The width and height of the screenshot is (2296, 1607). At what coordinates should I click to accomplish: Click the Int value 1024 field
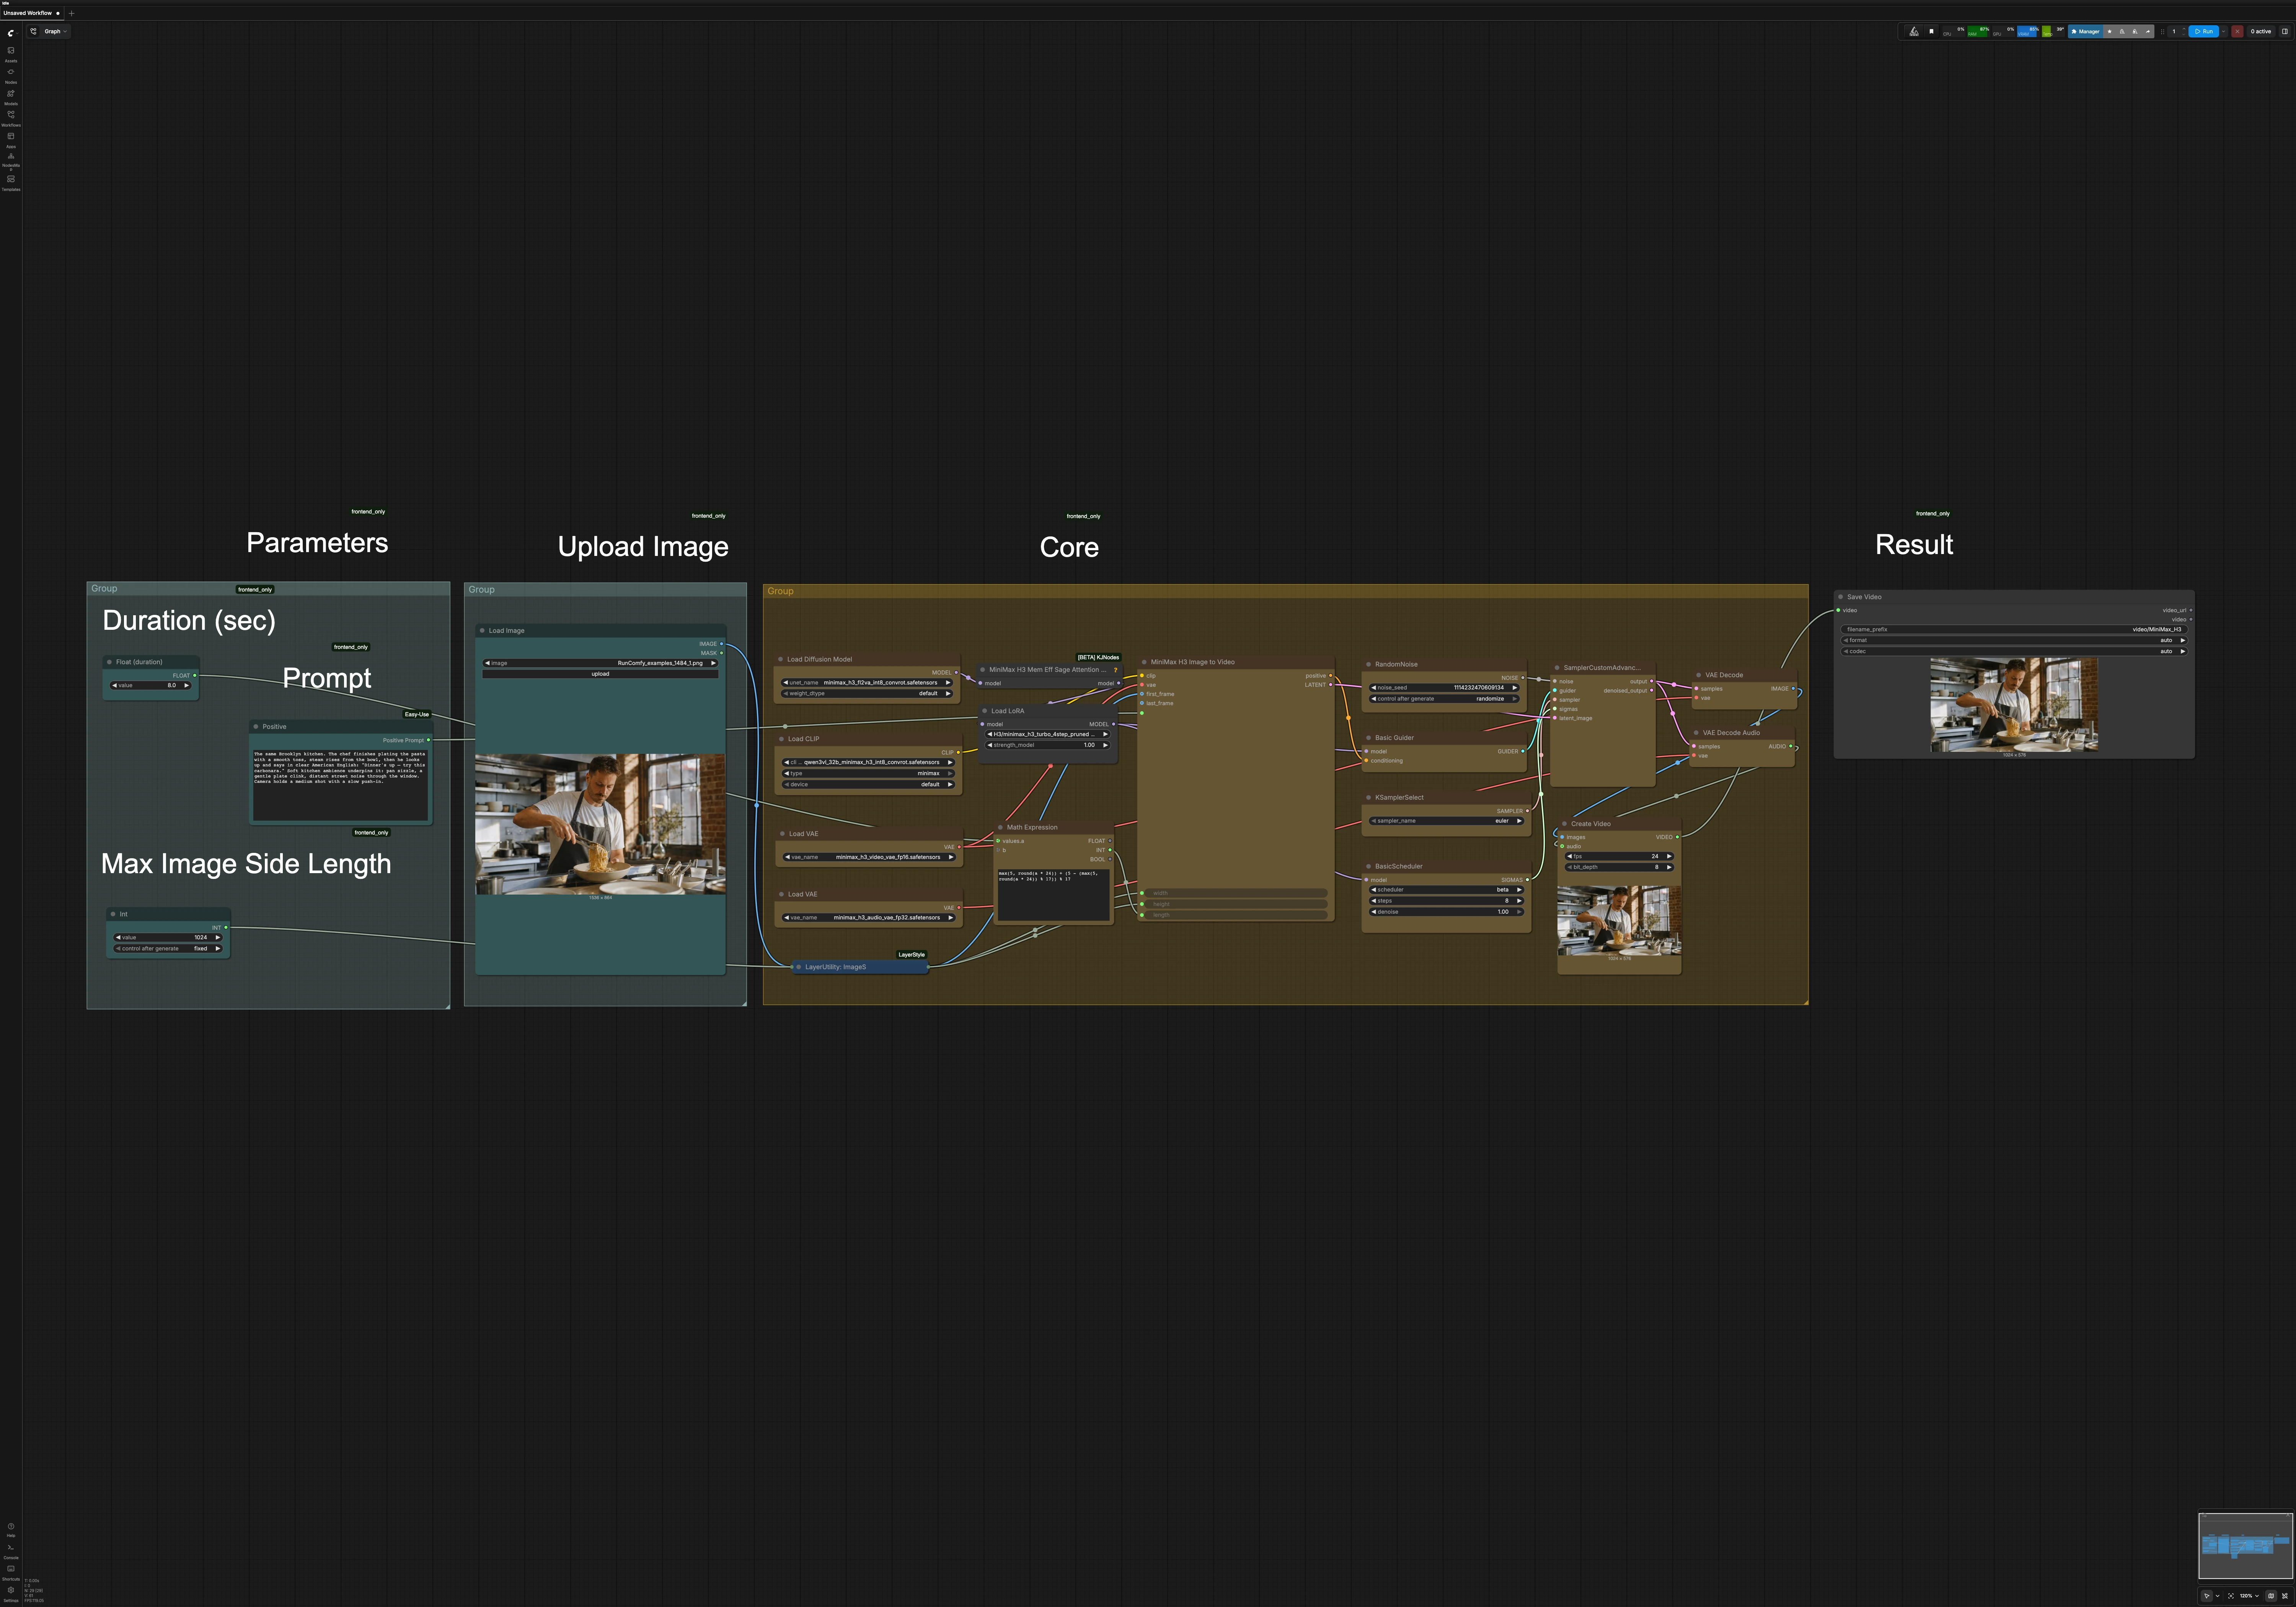168,938
